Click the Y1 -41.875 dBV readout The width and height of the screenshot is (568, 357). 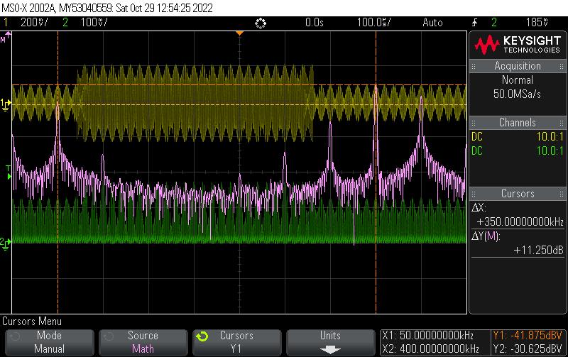(528, 335)
